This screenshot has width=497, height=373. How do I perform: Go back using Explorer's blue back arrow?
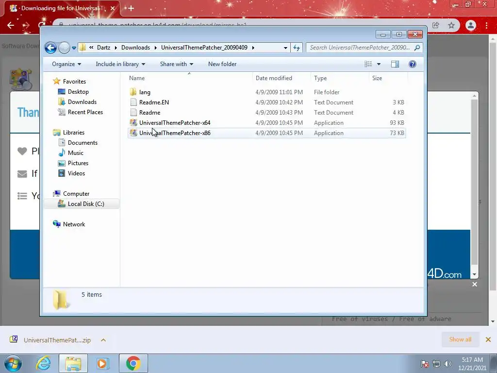tap(50, 48)
